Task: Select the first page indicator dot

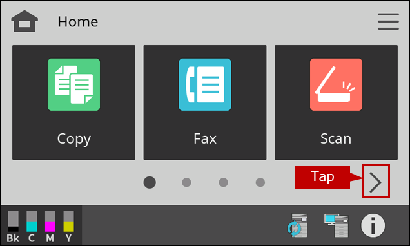Action: tap(150, 182)
